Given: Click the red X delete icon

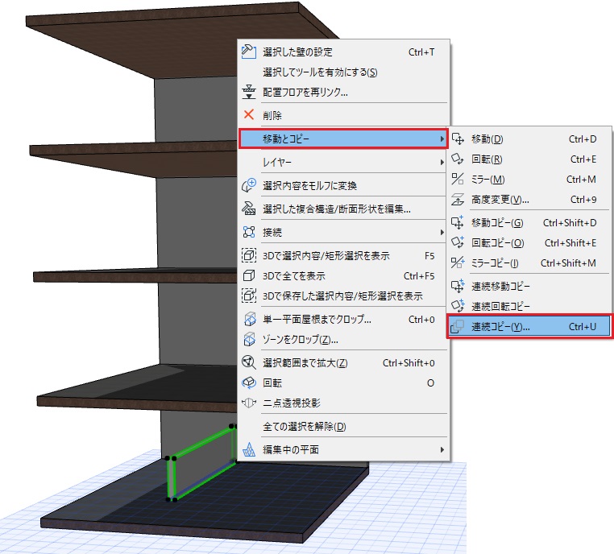Looking at the screenshot, I should pos(249,114).
